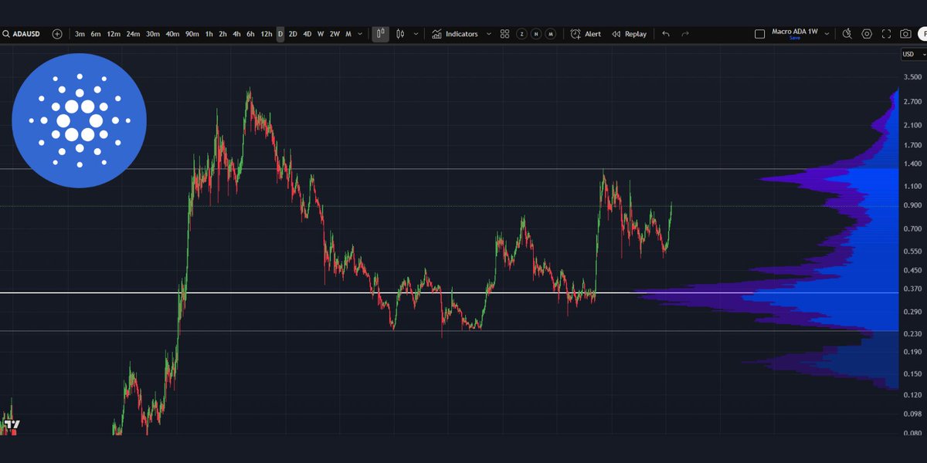Enter fullscreen mode icon
Screen dimensions: 927x463
[x=886, y=34]
